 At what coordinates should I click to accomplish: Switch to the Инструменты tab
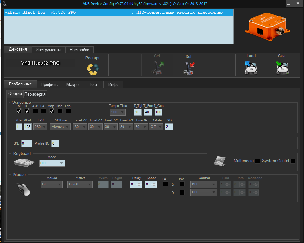(48, 50)
